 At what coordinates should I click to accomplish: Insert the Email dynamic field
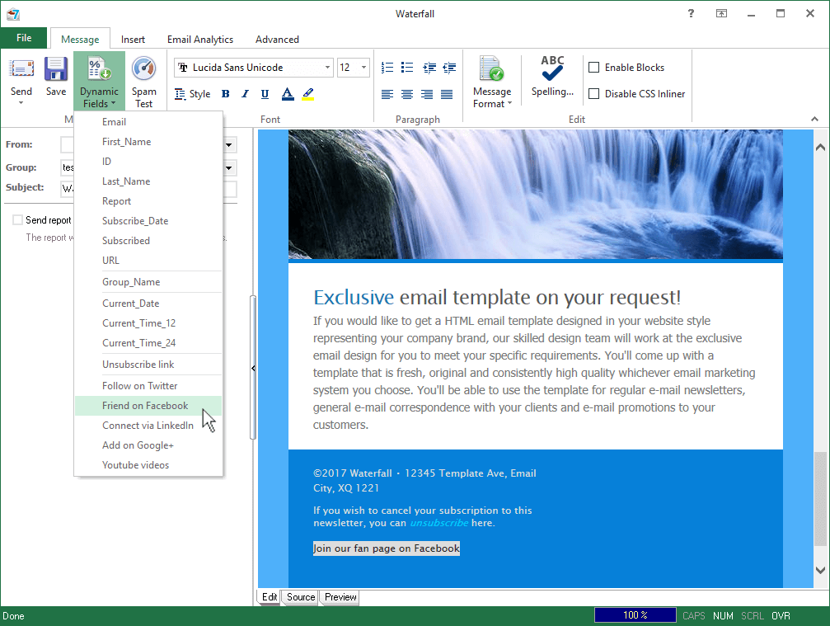point(148,122)
